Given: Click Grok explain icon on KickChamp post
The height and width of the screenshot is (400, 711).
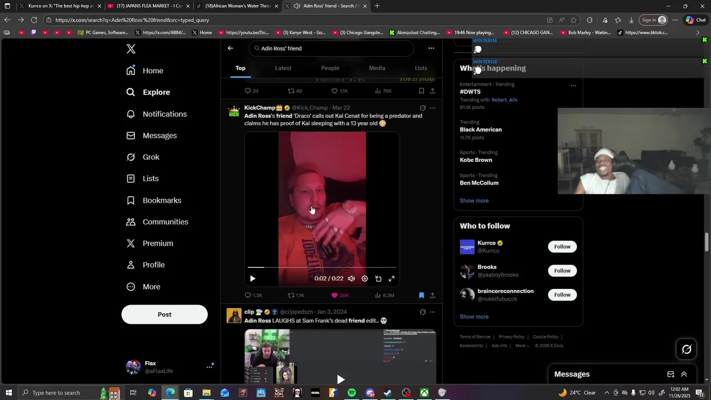Looking at the screenshot, I should click(x=423, y=108).
